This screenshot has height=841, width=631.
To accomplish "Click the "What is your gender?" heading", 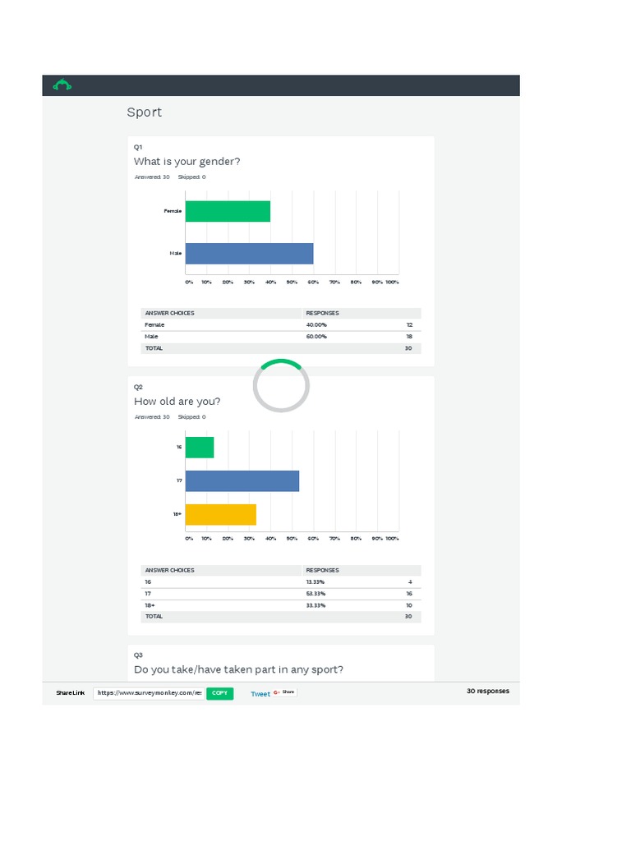I will [187, 161].
